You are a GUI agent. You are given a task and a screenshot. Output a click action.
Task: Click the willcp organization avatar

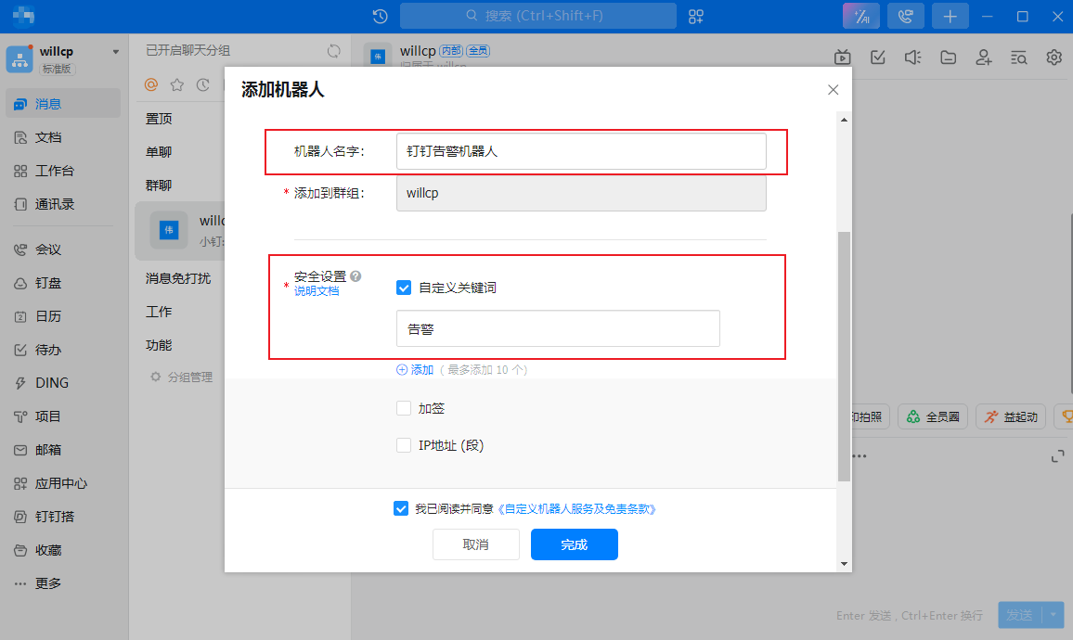click(x=19, y=58)
